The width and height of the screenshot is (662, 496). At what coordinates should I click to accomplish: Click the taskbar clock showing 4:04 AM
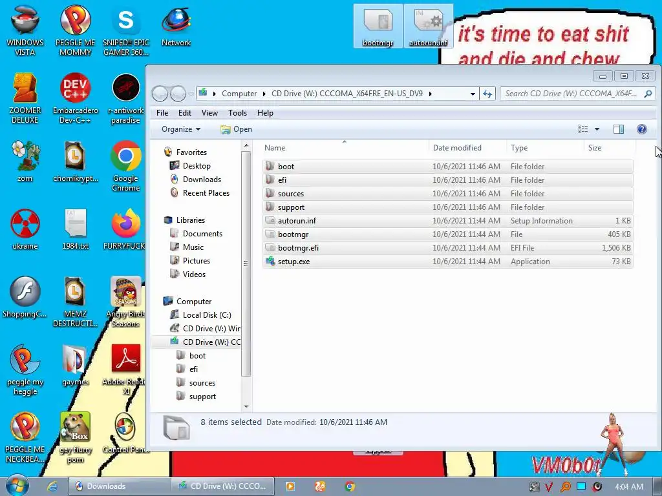[x=628, y=487]
